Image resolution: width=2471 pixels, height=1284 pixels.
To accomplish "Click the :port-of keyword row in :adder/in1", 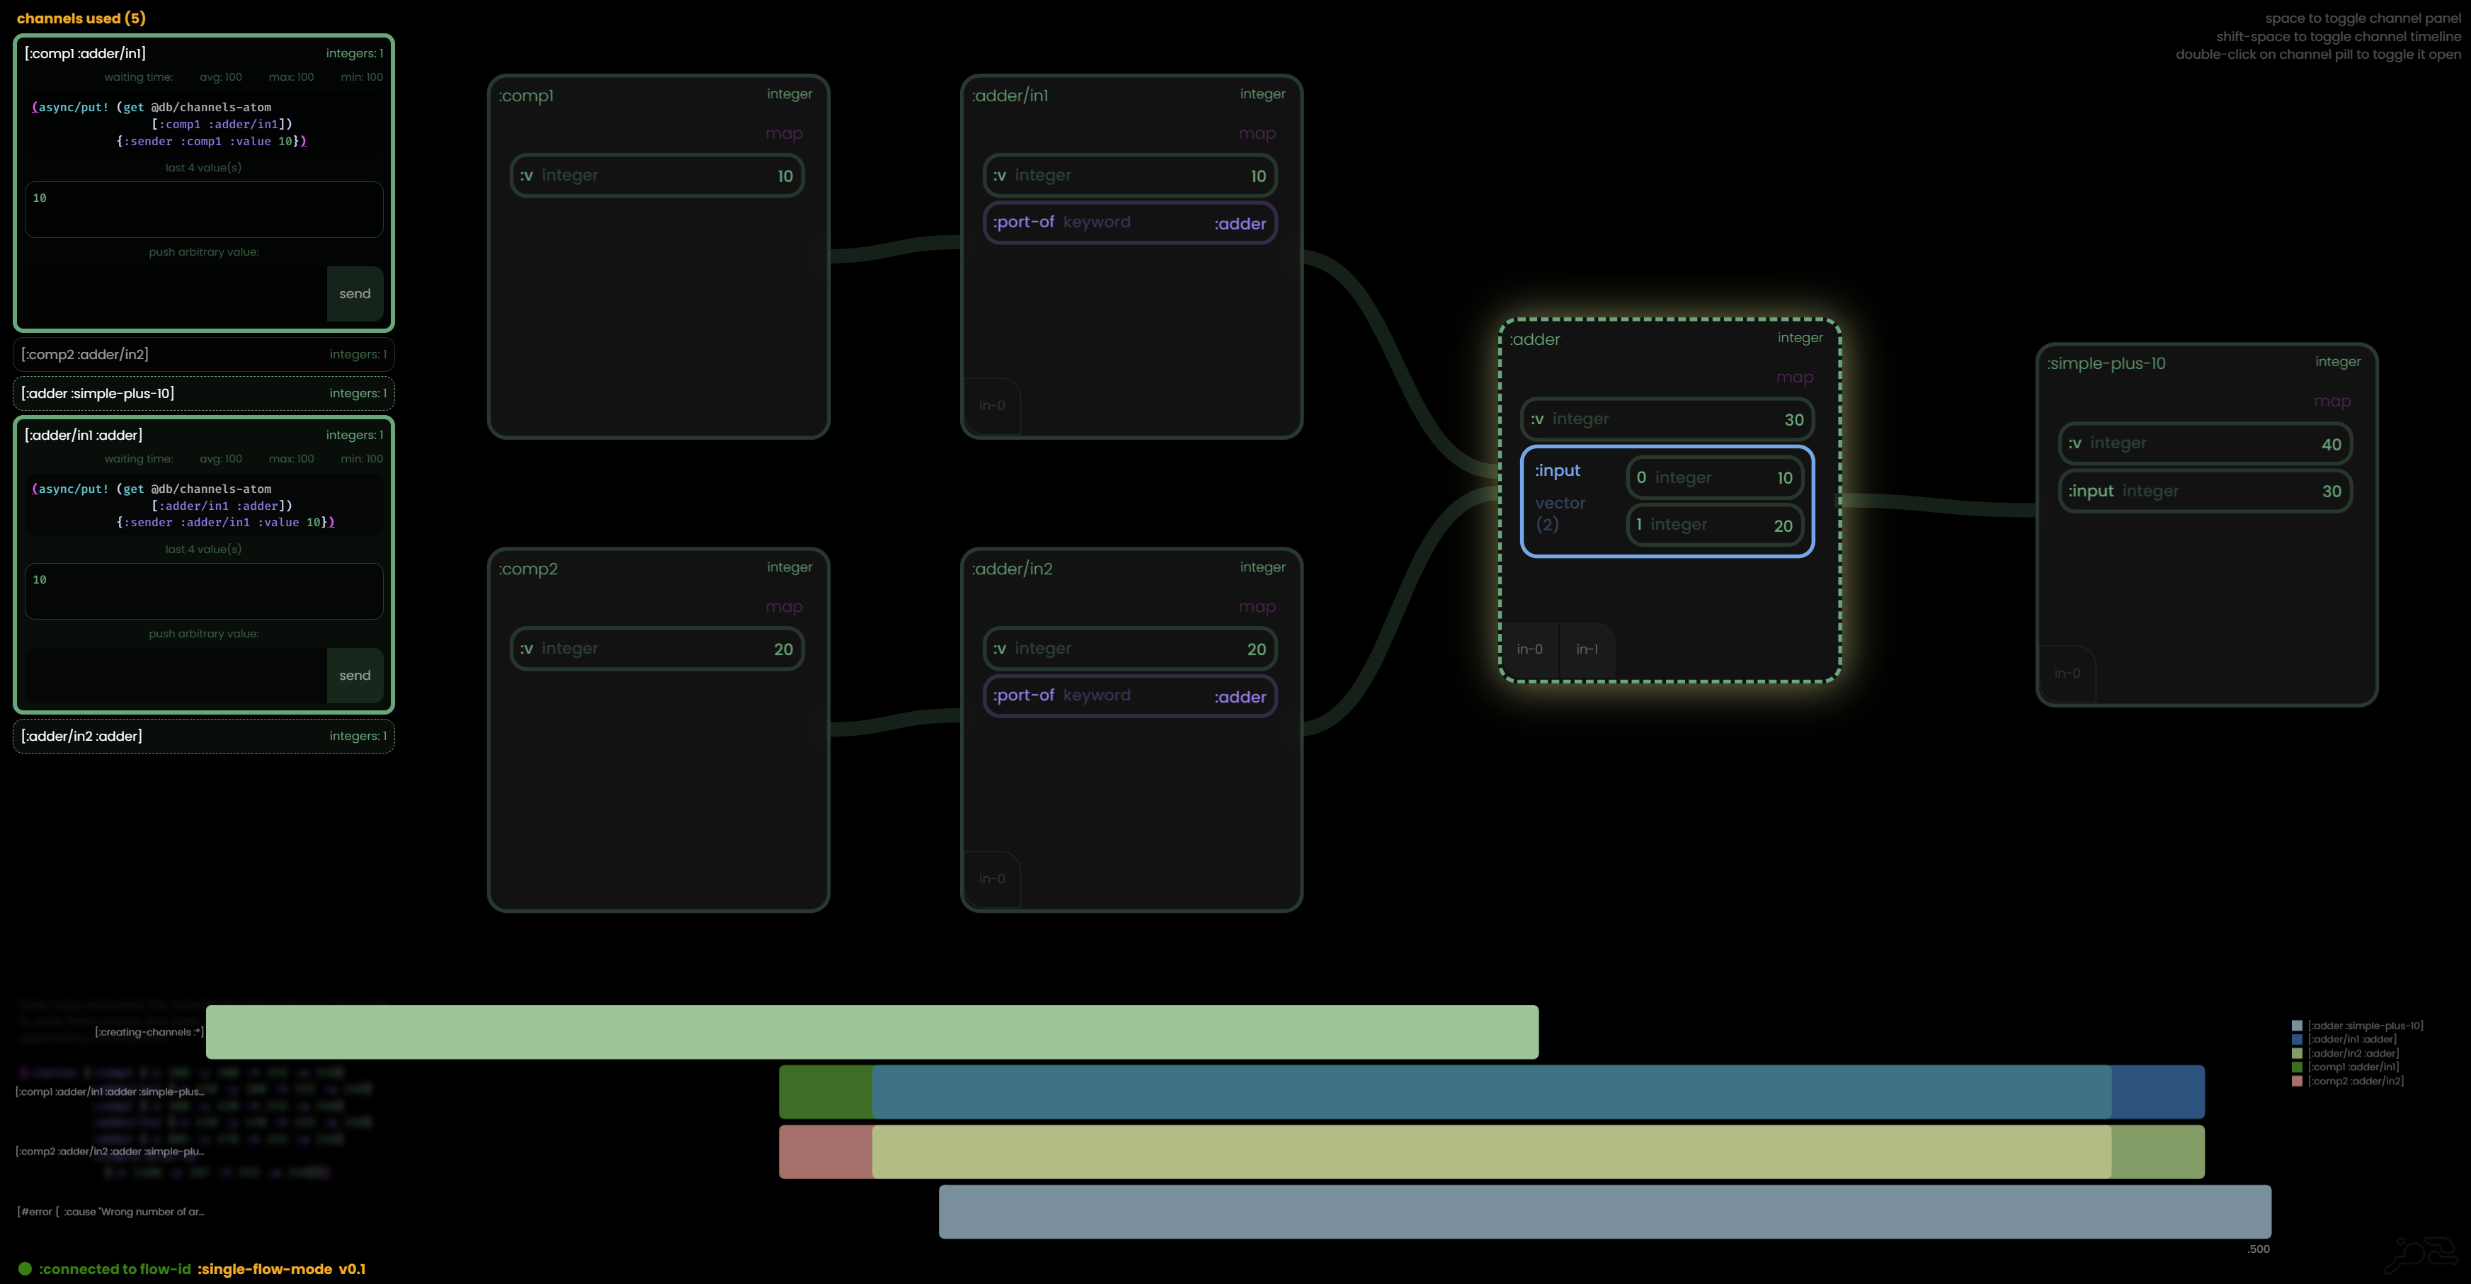I will (1129, 222).
